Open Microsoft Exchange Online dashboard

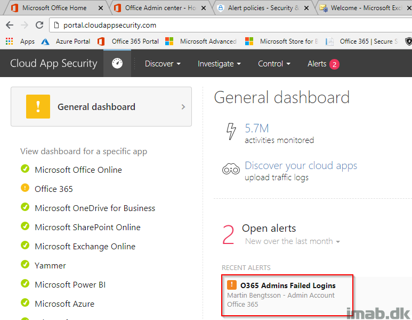[x=85, y=246]
